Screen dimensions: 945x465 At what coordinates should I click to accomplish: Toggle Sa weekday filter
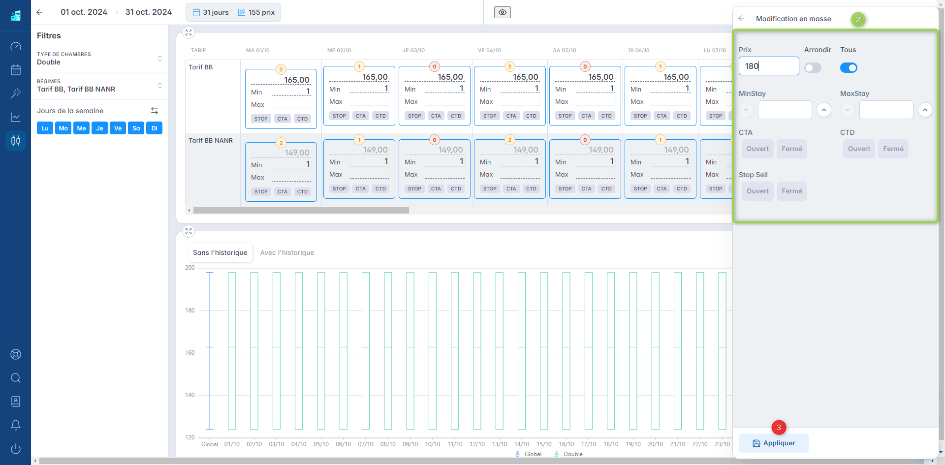(136, 128)
